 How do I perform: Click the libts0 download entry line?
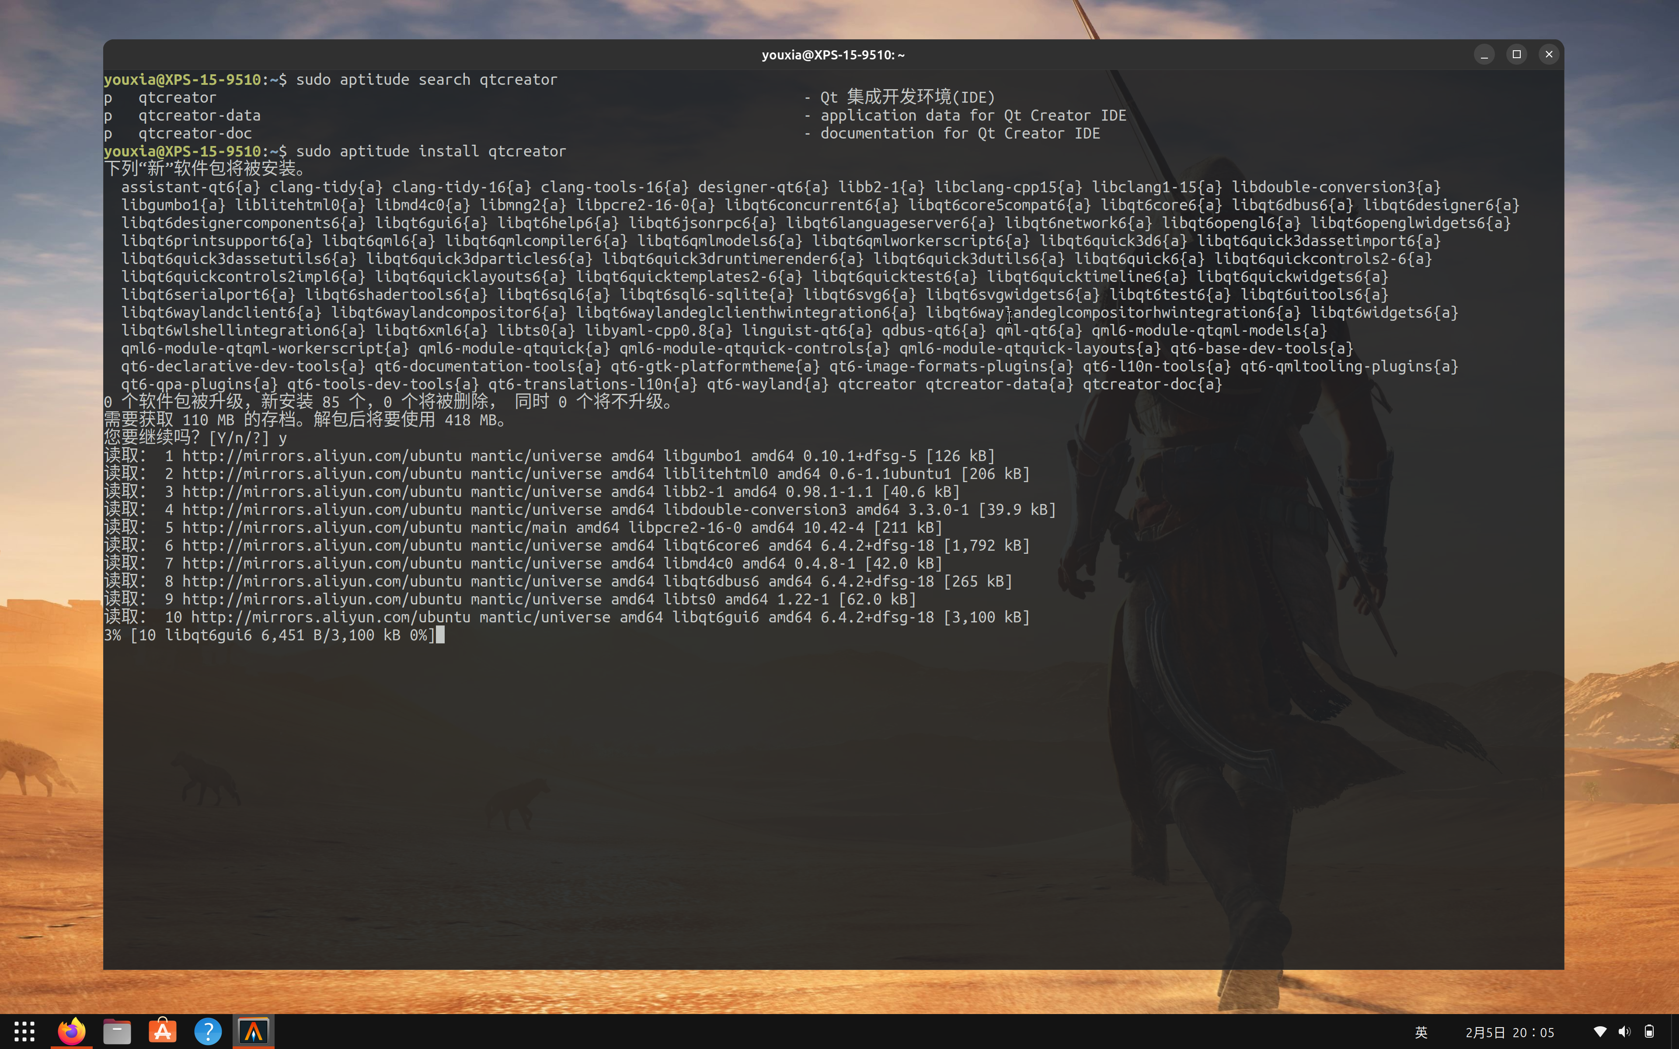[486, 599]
